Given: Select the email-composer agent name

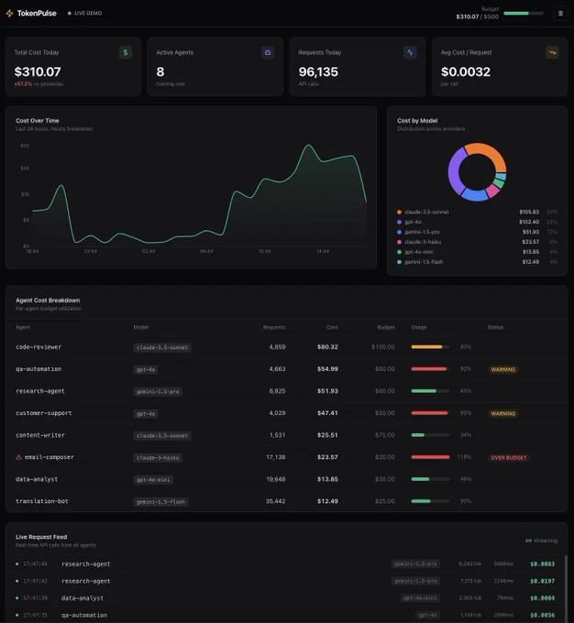Looking at the screenshot, I should click(x=50, y=457).
